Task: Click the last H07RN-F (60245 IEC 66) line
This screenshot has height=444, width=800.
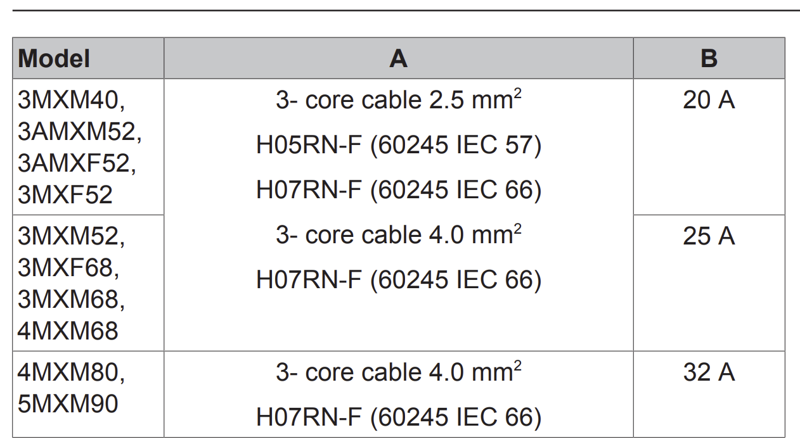Action: (x=399, y=417)
